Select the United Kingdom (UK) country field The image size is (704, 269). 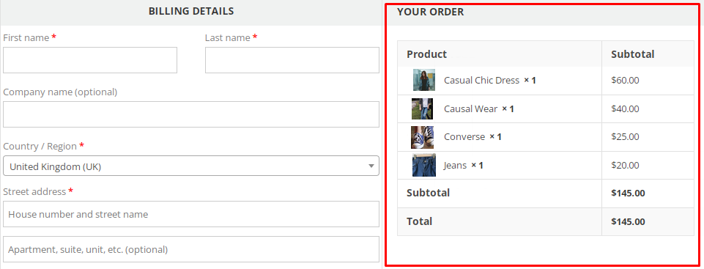click(190, 166)
